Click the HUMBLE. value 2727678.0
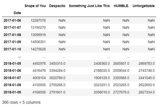The width and height of the screenshot is (162, 106). pos(121,92)
